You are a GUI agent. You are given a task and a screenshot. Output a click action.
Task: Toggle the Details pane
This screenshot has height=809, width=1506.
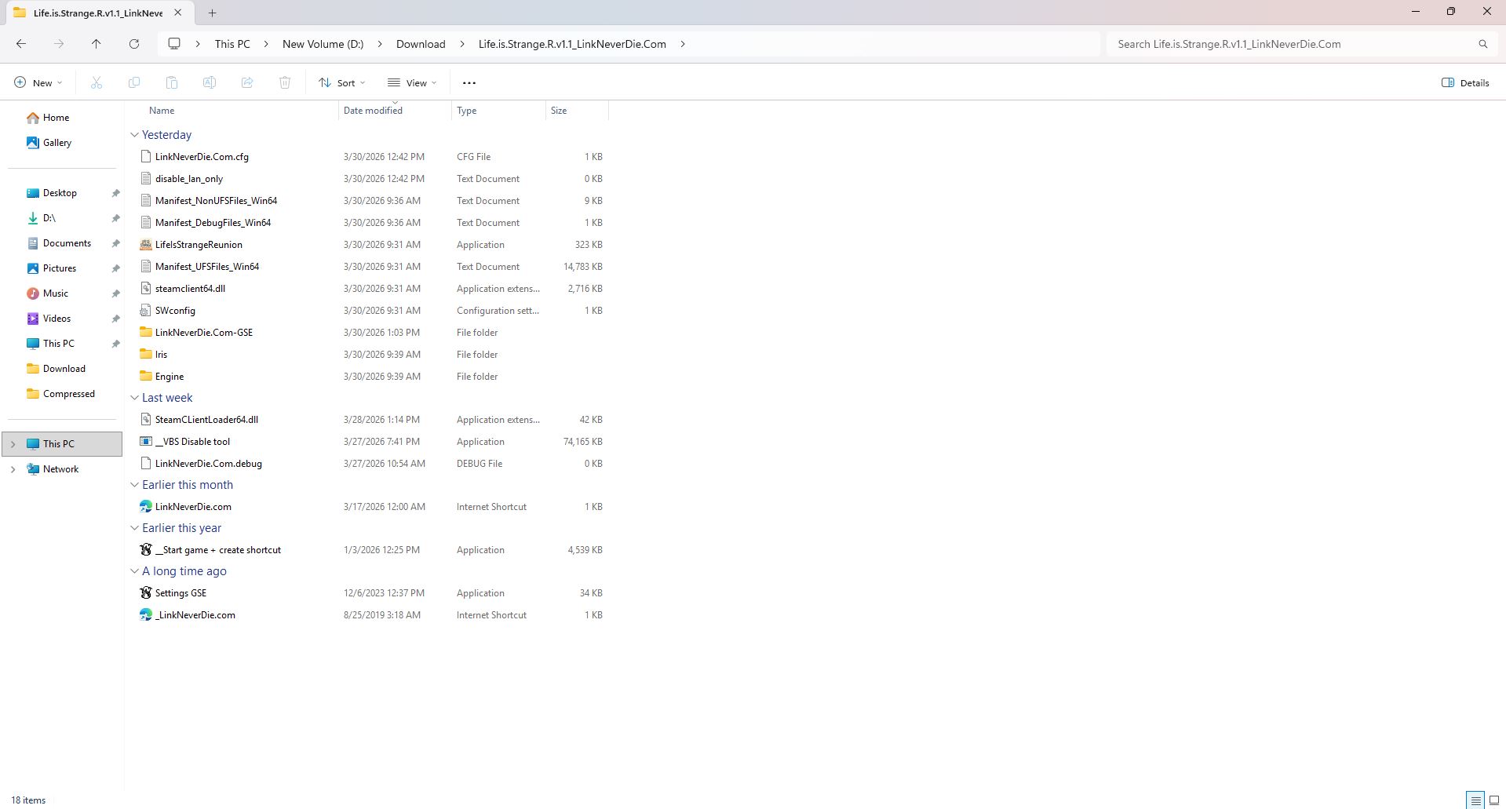point(1465,82)
